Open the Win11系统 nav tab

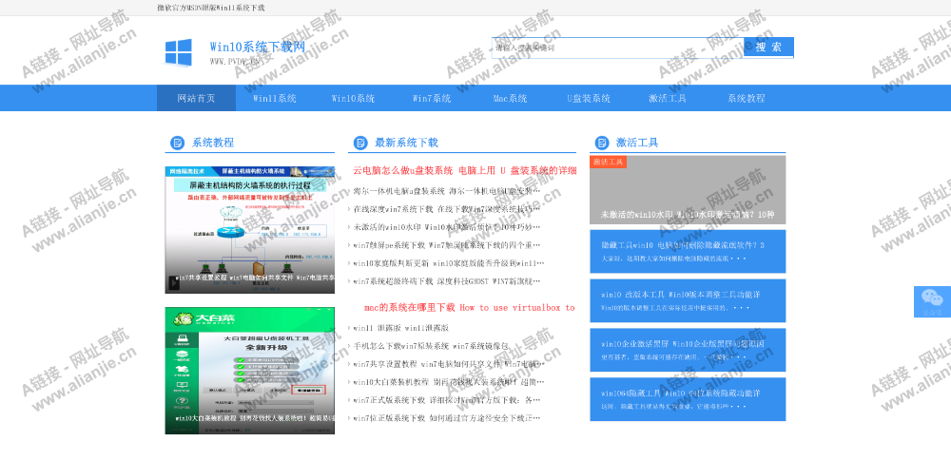[275, 98]
